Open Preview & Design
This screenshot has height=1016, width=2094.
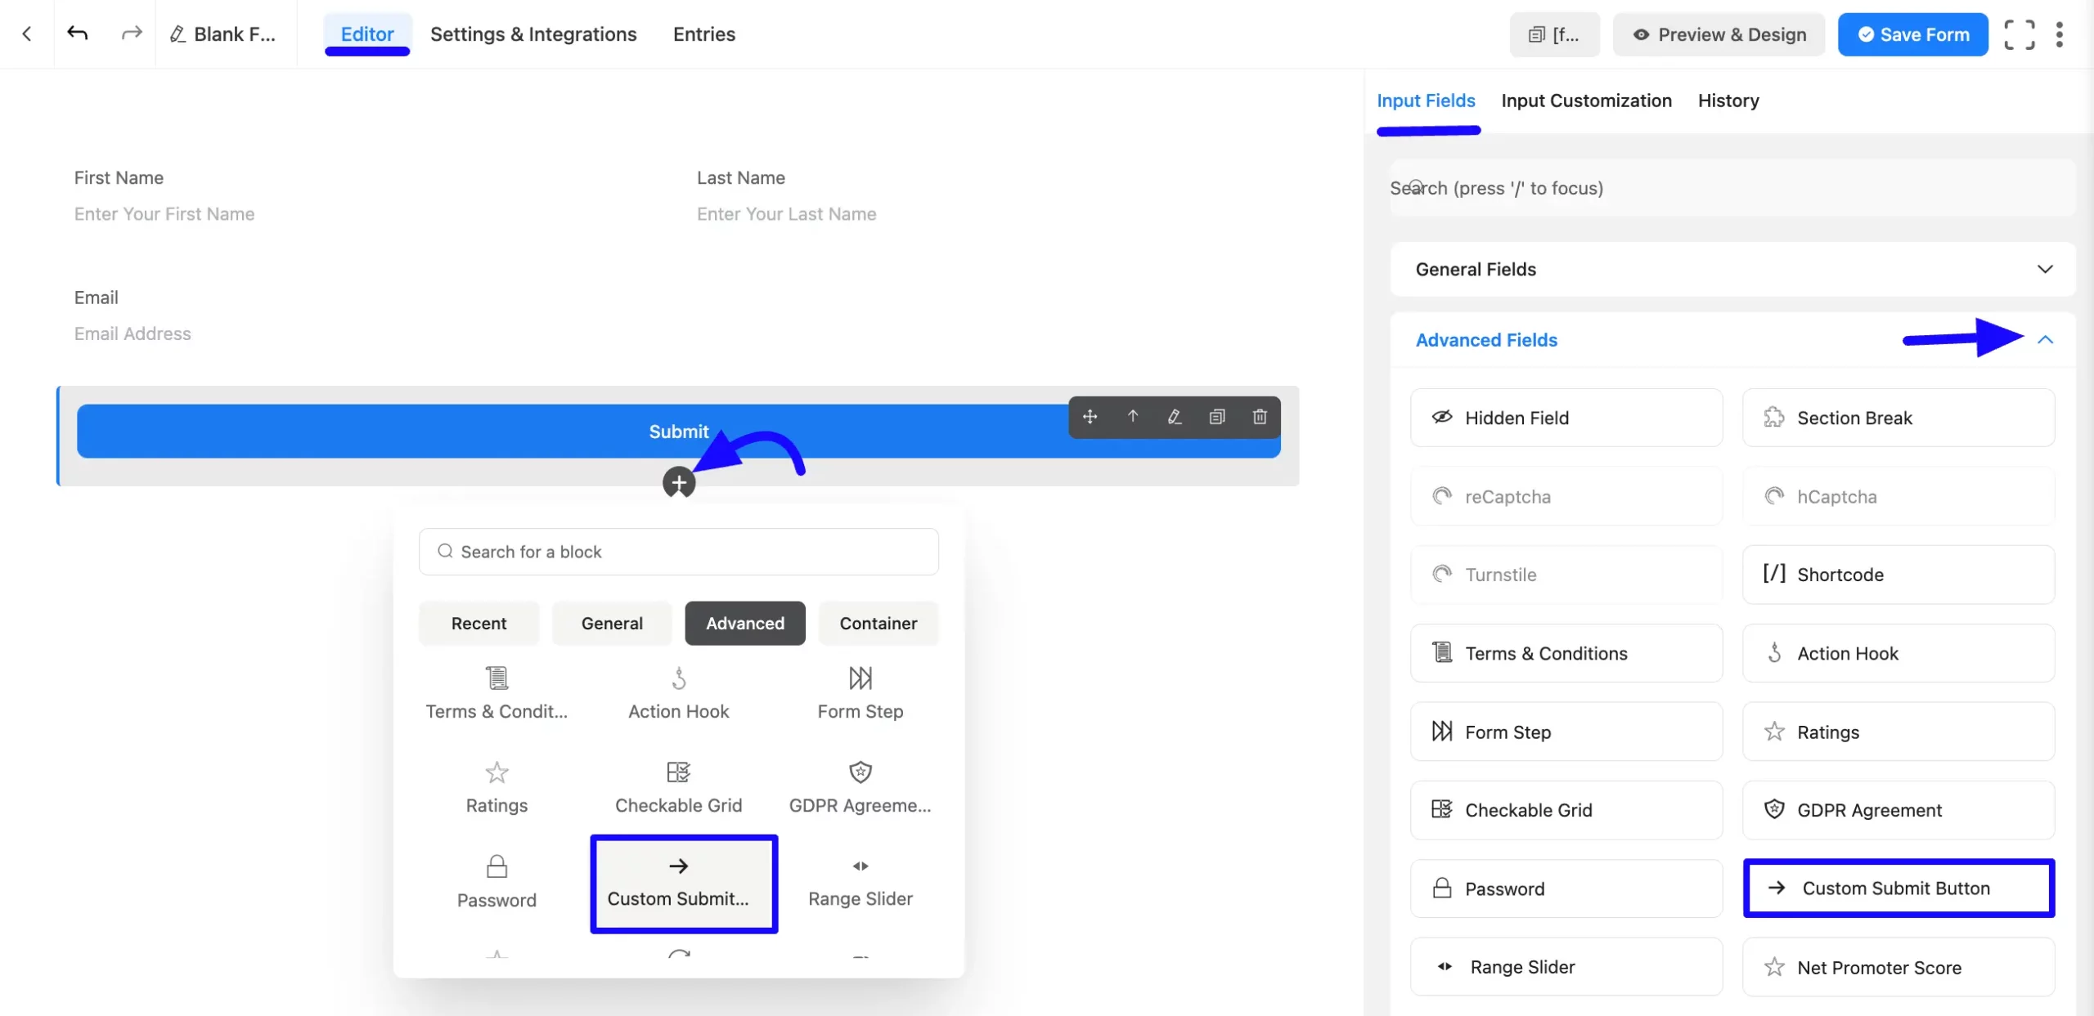click(1719, 34)
